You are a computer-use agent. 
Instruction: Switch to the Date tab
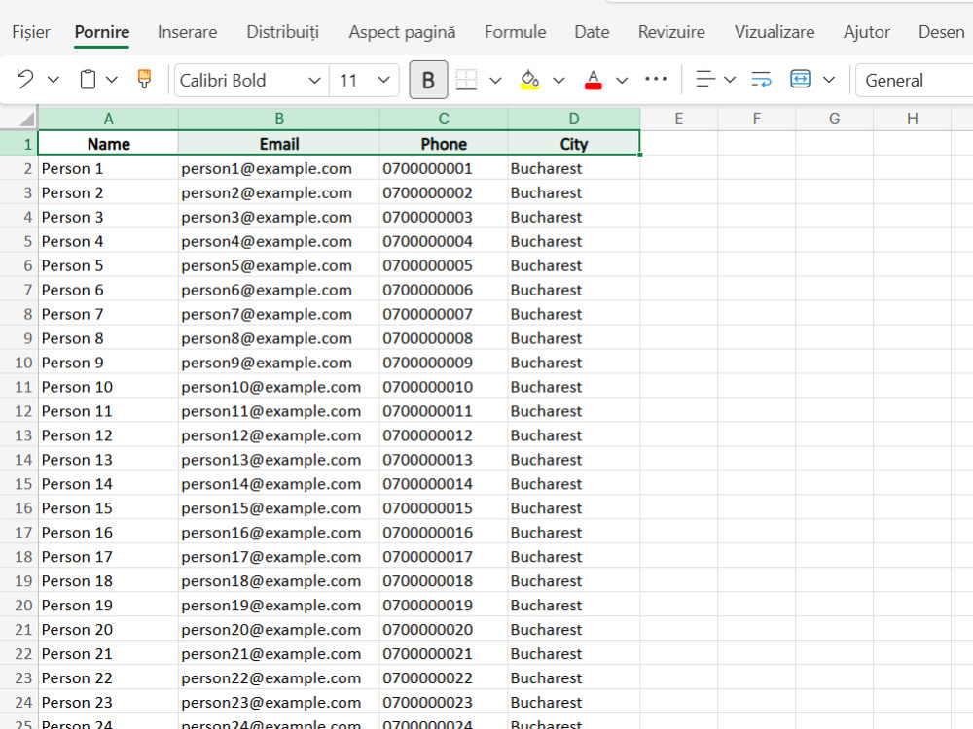[x=592, y=32]
